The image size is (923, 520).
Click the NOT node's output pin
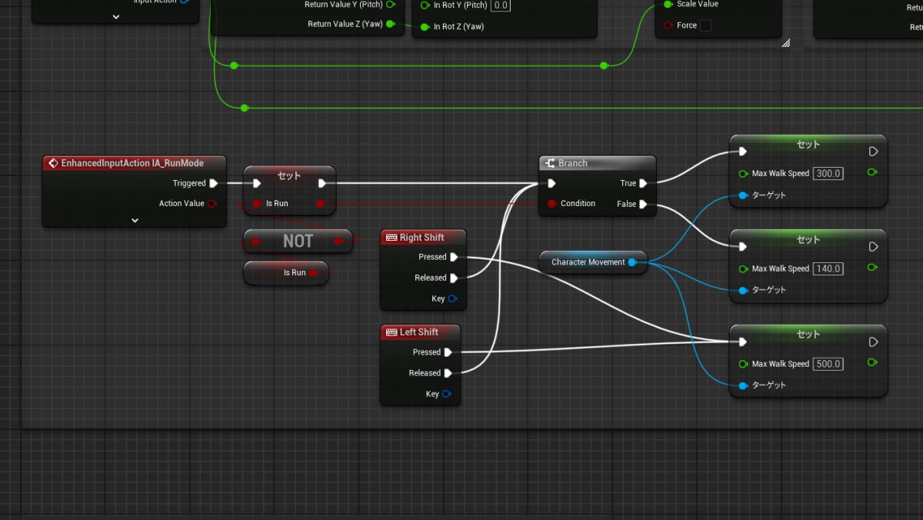pyautogui.click(x=338, y=242)
